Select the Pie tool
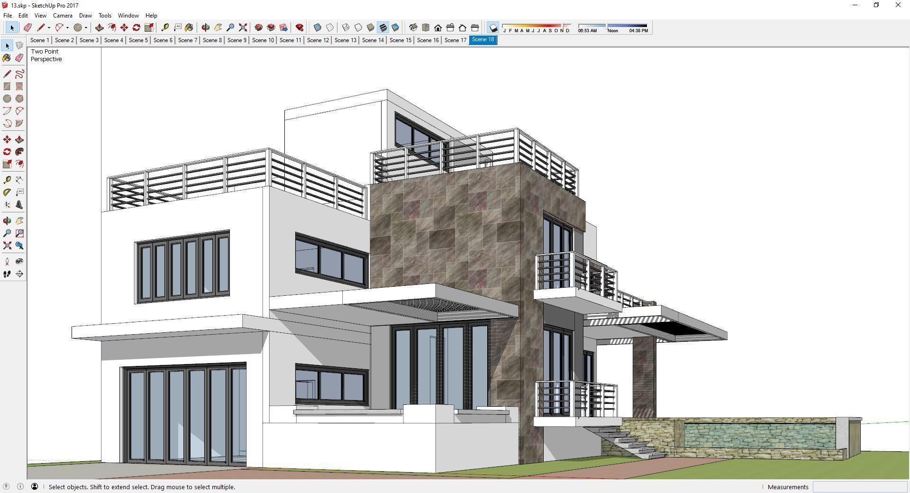 pos(19,123)
